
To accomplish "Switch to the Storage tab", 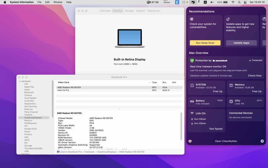I will point(129,10).
